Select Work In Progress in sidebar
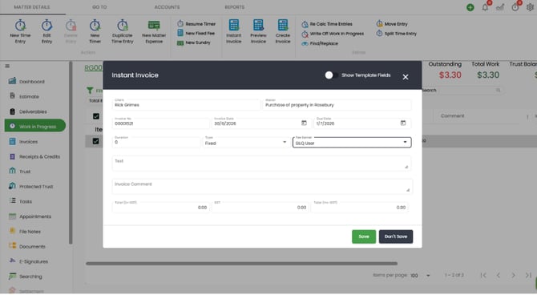The image size is (537, 295). point(35,126)
